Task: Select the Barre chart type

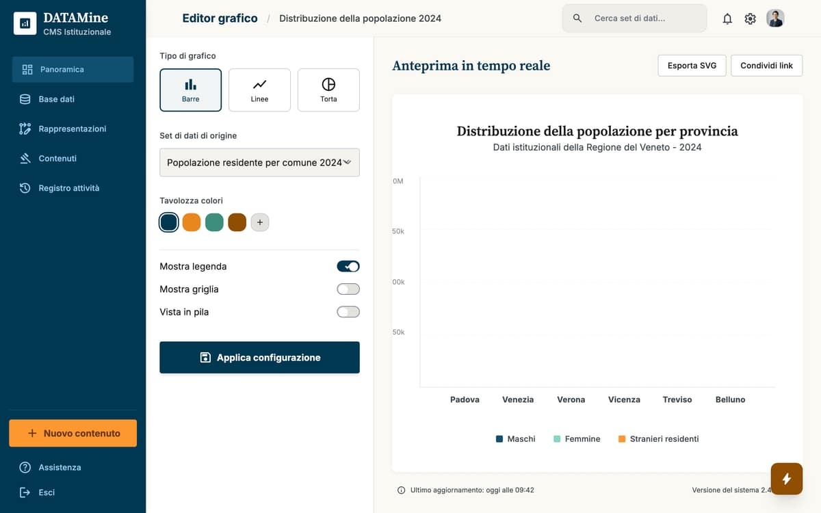Action: pyautogui.click(x=191, y=90)
